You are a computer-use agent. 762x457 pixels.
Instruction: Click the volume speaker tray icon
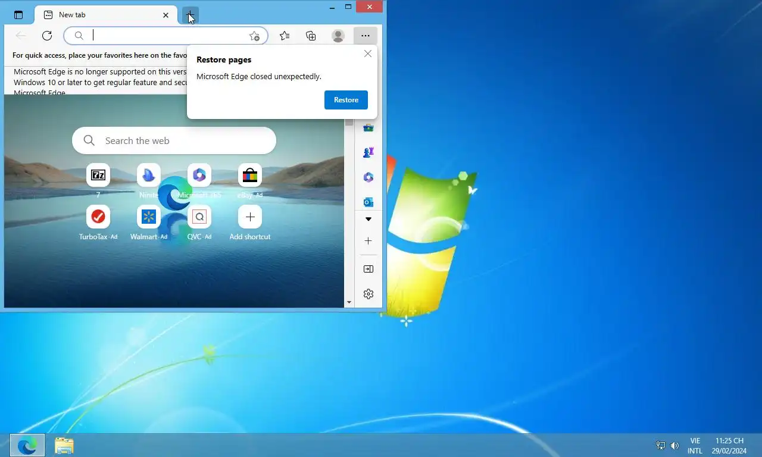coord(674,445)
